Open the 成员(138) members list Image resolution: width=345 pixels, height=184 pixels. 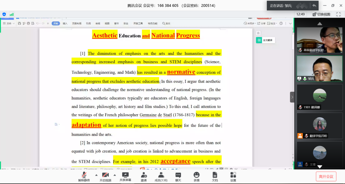point(161,176)
